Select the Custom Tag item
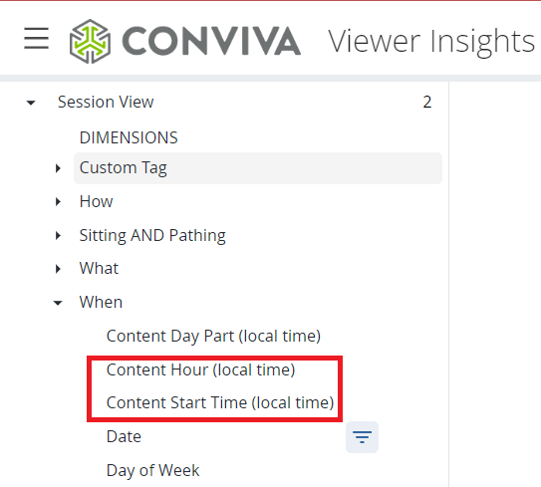 (258, 168)
